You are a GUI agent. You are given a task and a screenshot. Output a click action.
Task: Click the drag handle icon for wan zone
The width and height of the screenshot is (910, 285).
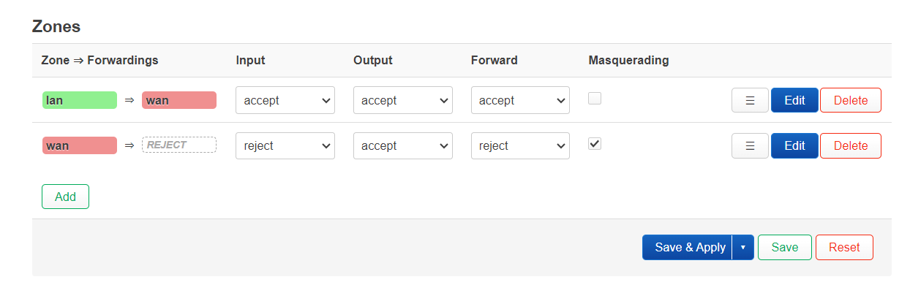click(x=750, y=145)
